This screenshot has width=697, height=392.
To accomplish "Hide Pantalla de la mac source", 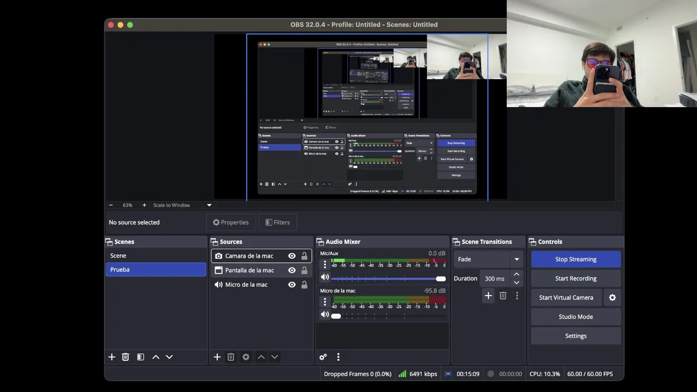I will (x=292, y=270).
